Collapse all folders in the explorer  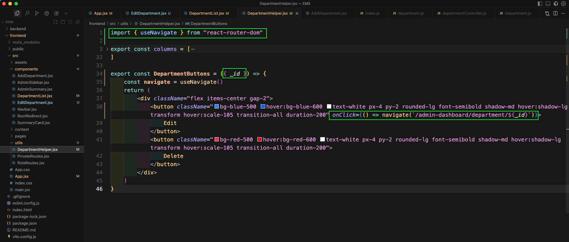pos(78,22)
